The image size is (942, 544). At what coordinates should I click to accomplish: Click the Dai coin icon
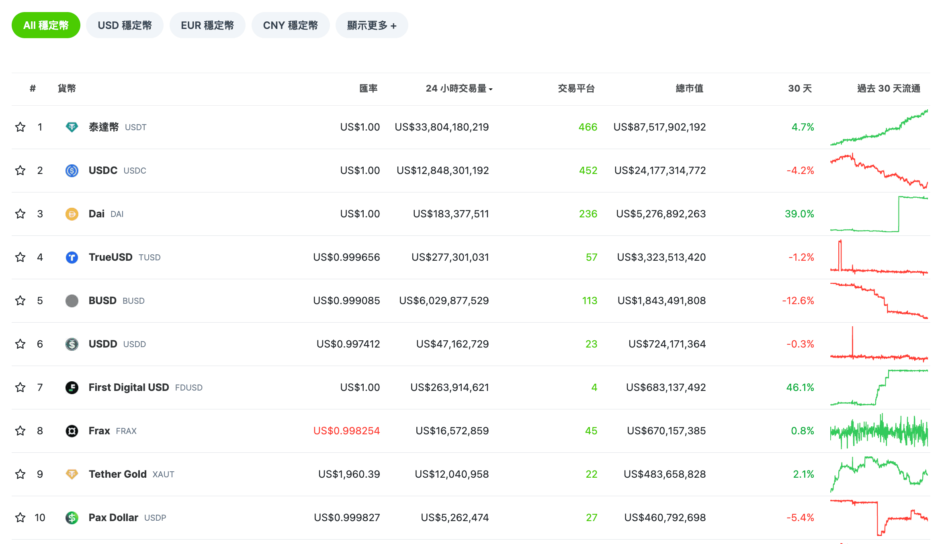click(x=72, y=214)
